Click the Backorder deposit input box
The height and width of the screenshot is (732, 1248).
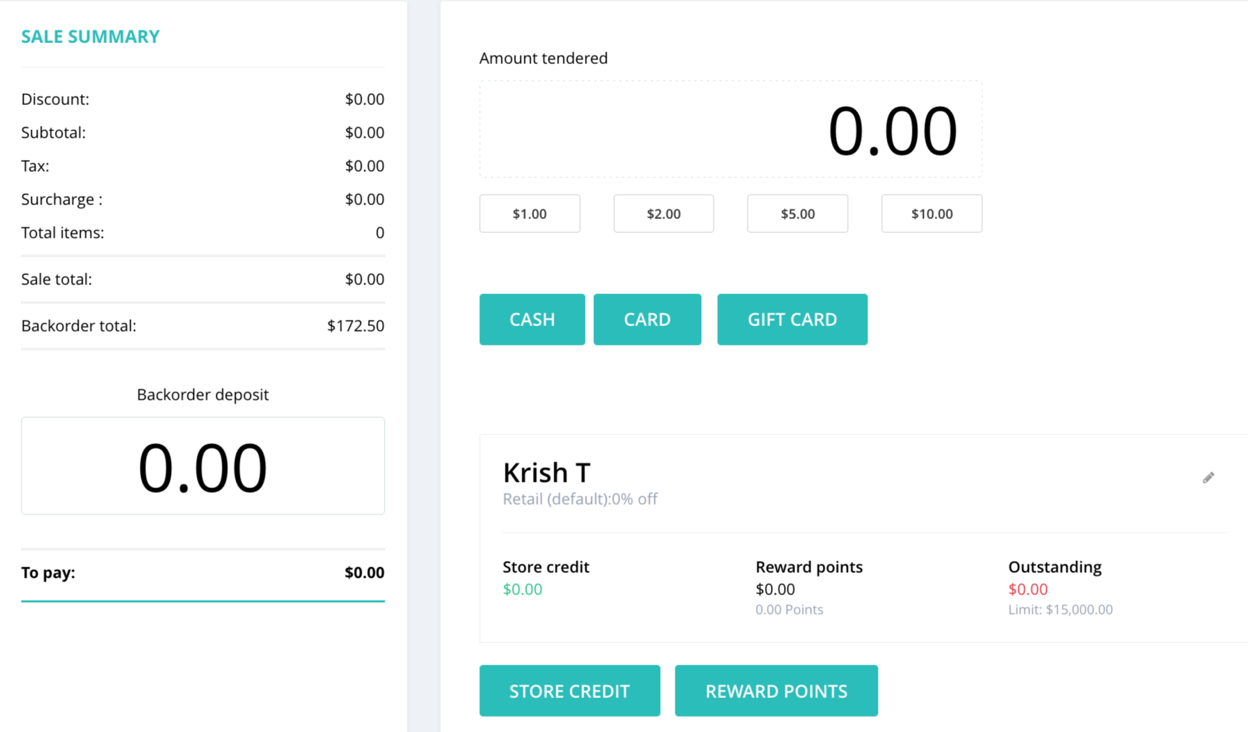click(x=202, y=466)
